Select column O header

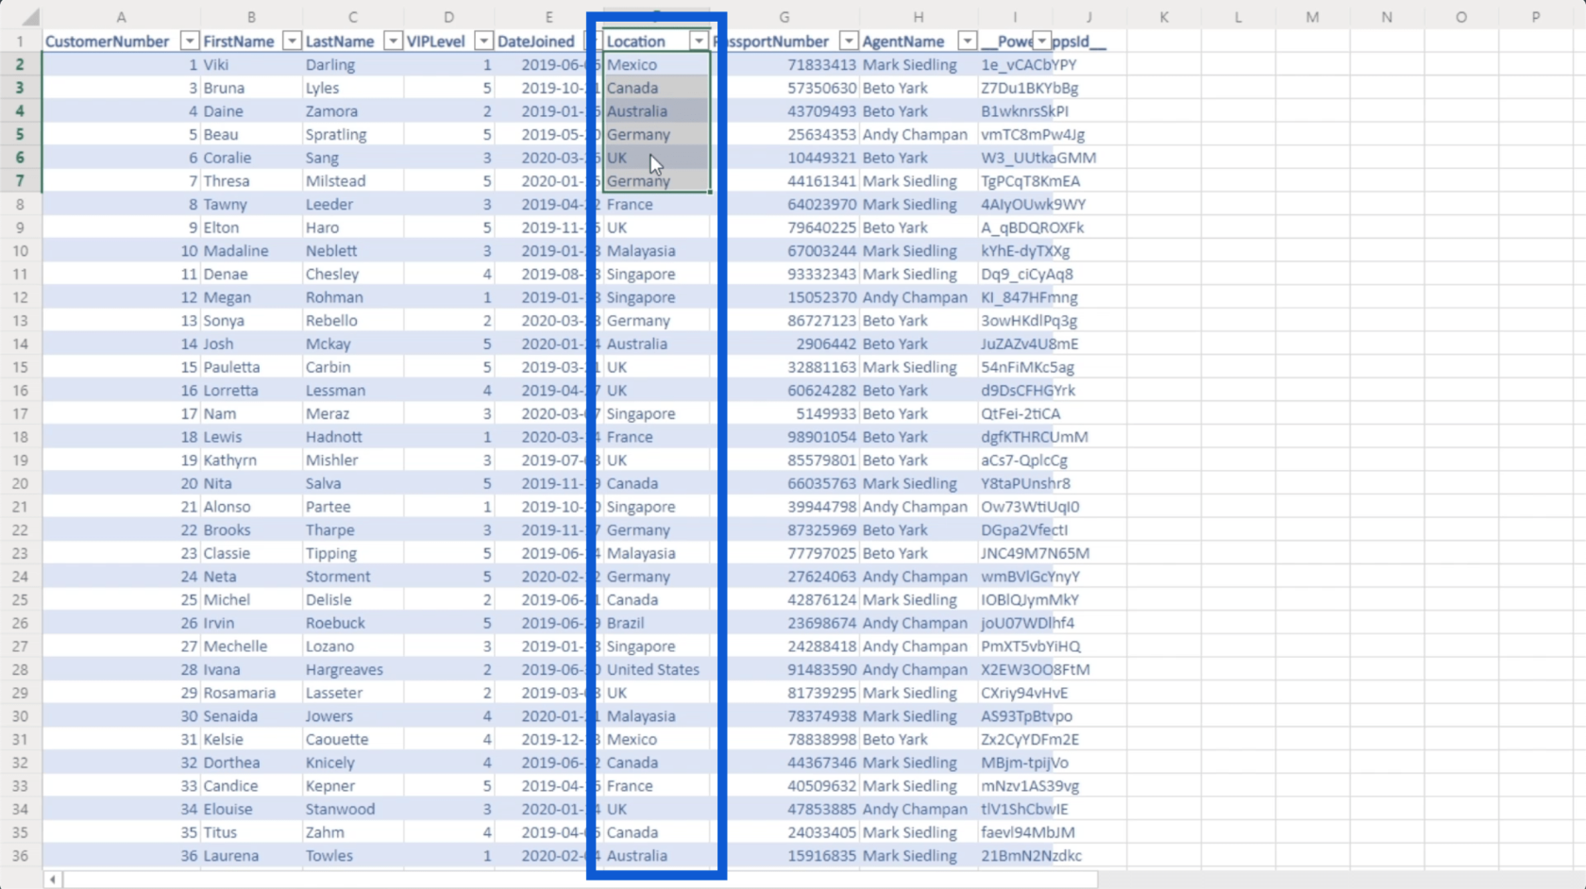click(x=1461, y=17)
